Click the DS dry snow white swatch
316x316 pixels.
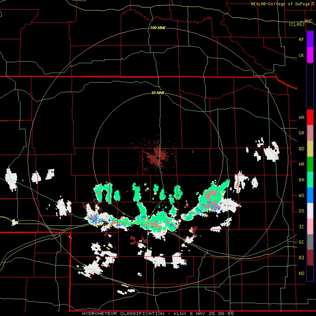(x=310, y=211)
